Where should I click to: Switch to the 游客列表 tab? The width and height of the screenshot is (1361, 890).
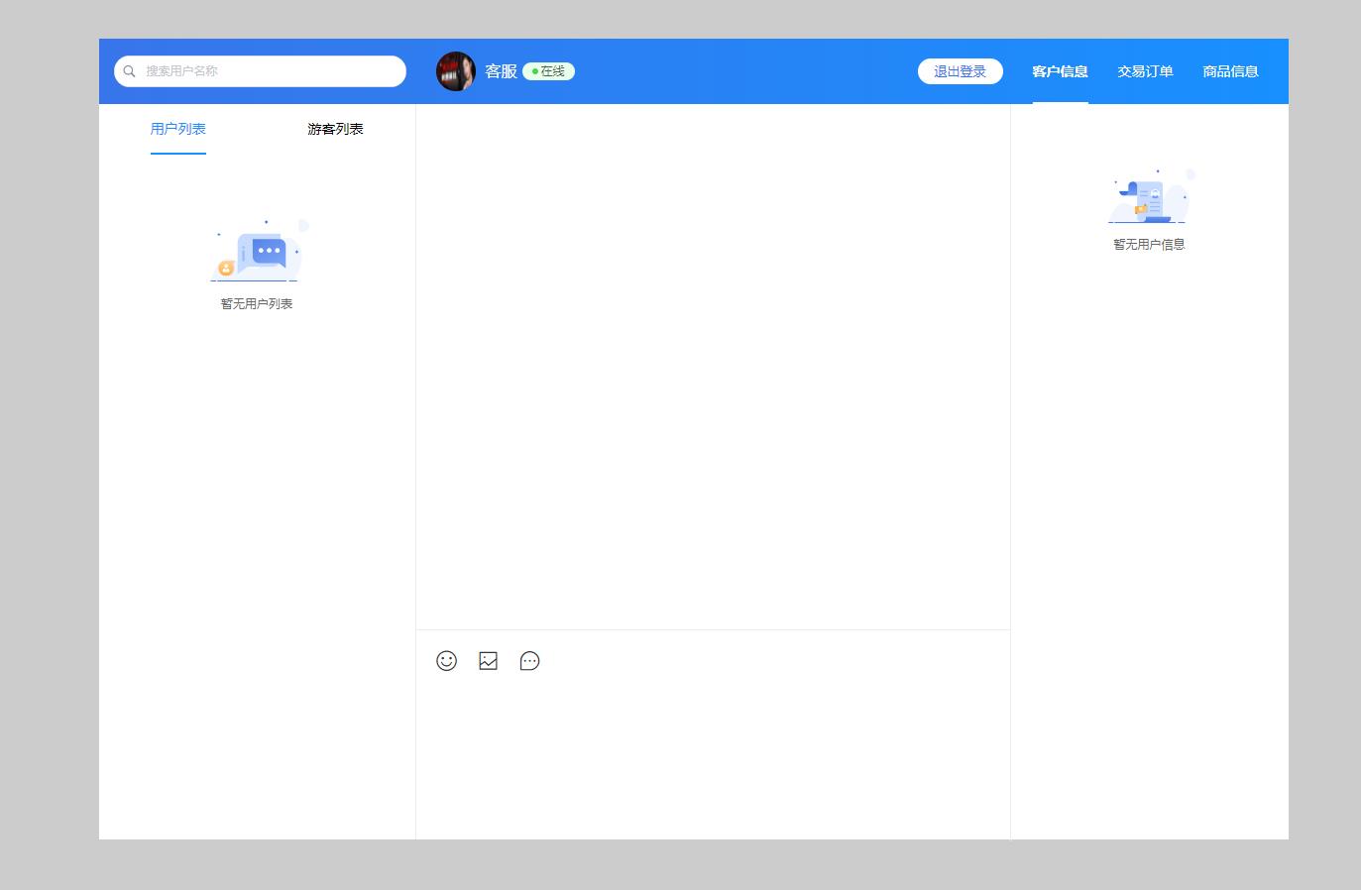tap(335, 129)
